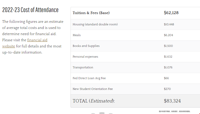Click the 2022-23 Cost of Attendance heading
Viewport: 200px width, 114px height.
[x=30, y=10]
